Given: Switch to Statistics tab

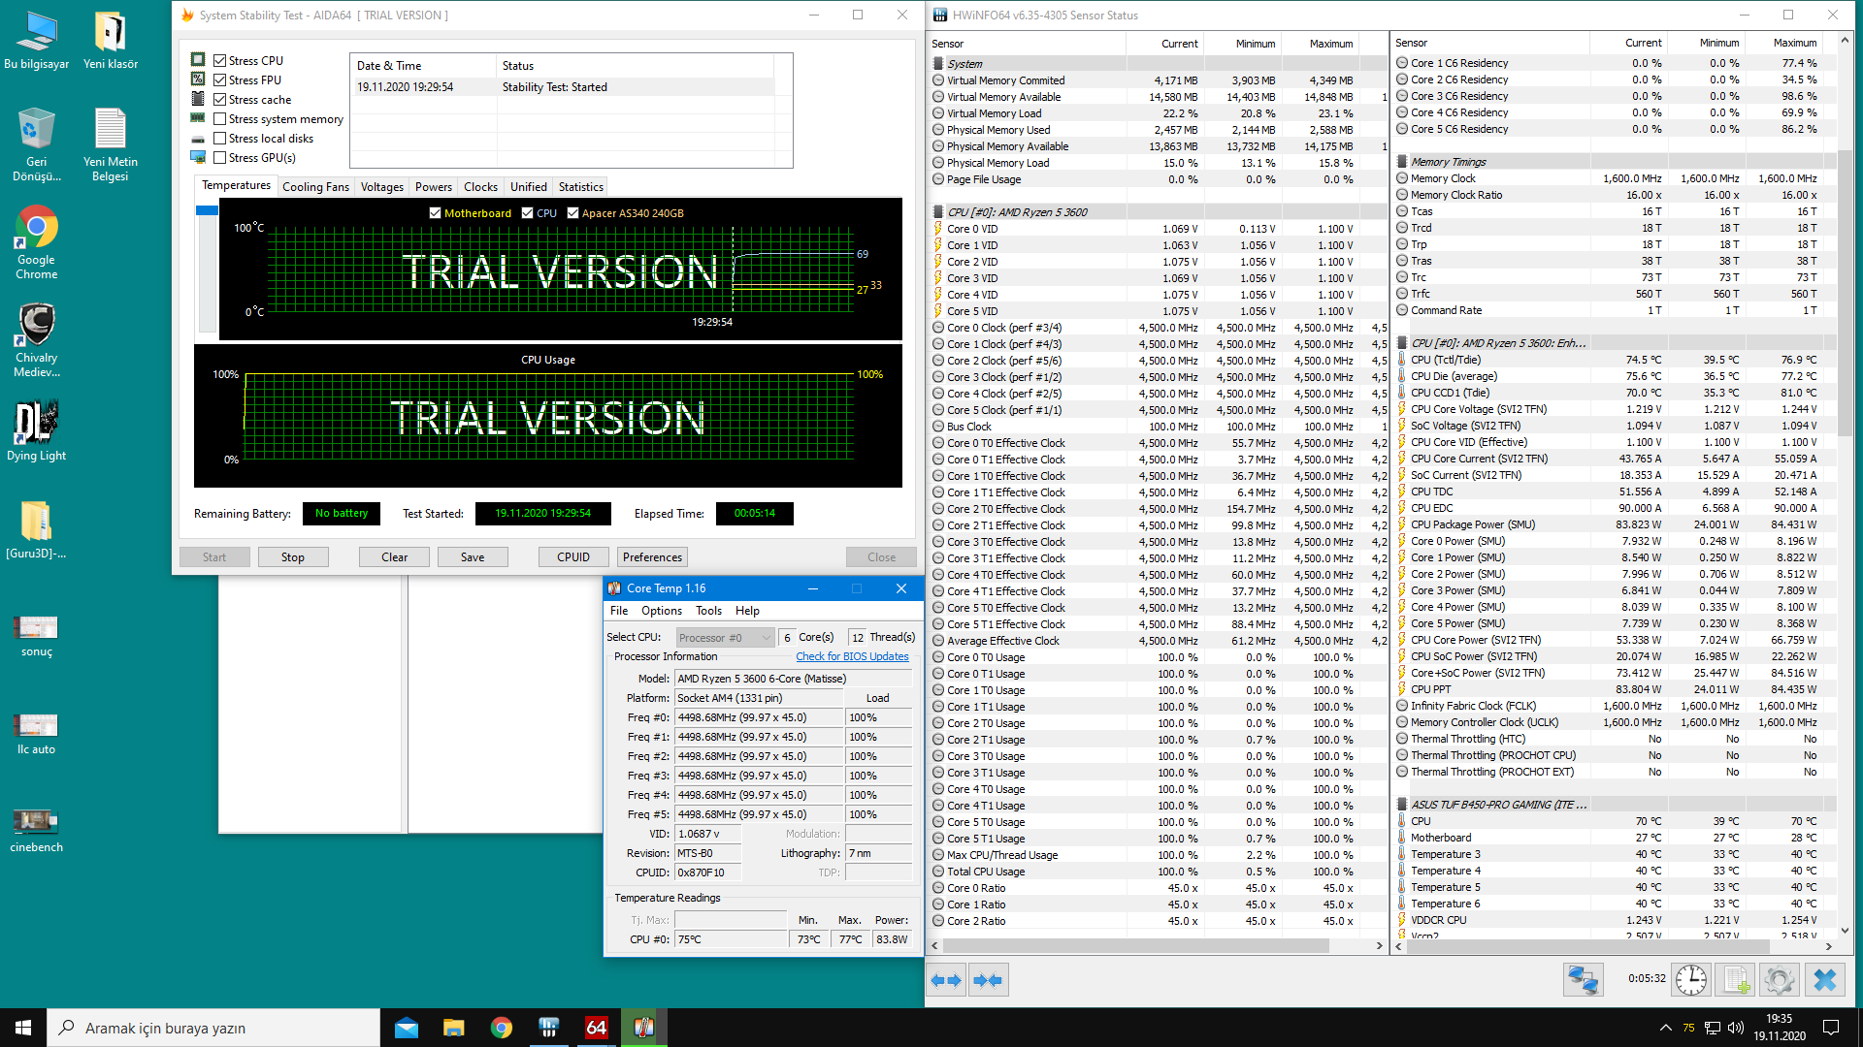Looking at the screenshot, I should [580, 187].
